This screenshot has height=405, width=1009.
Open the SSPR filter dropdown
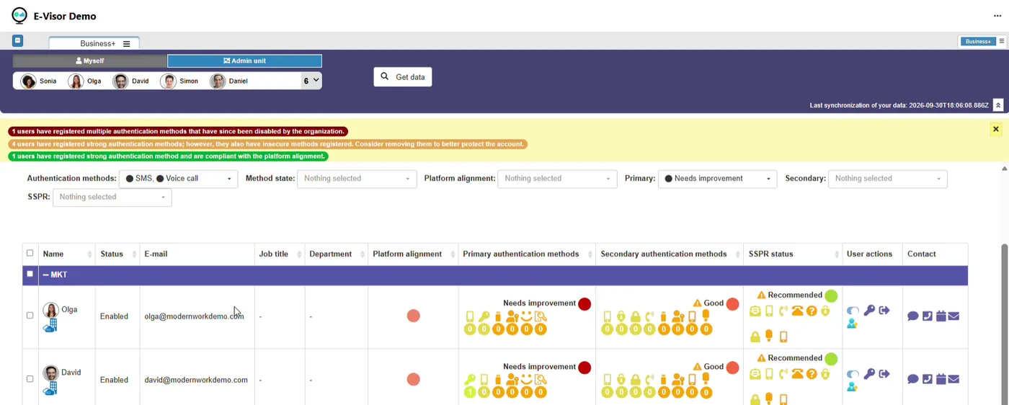pos(112,197)
